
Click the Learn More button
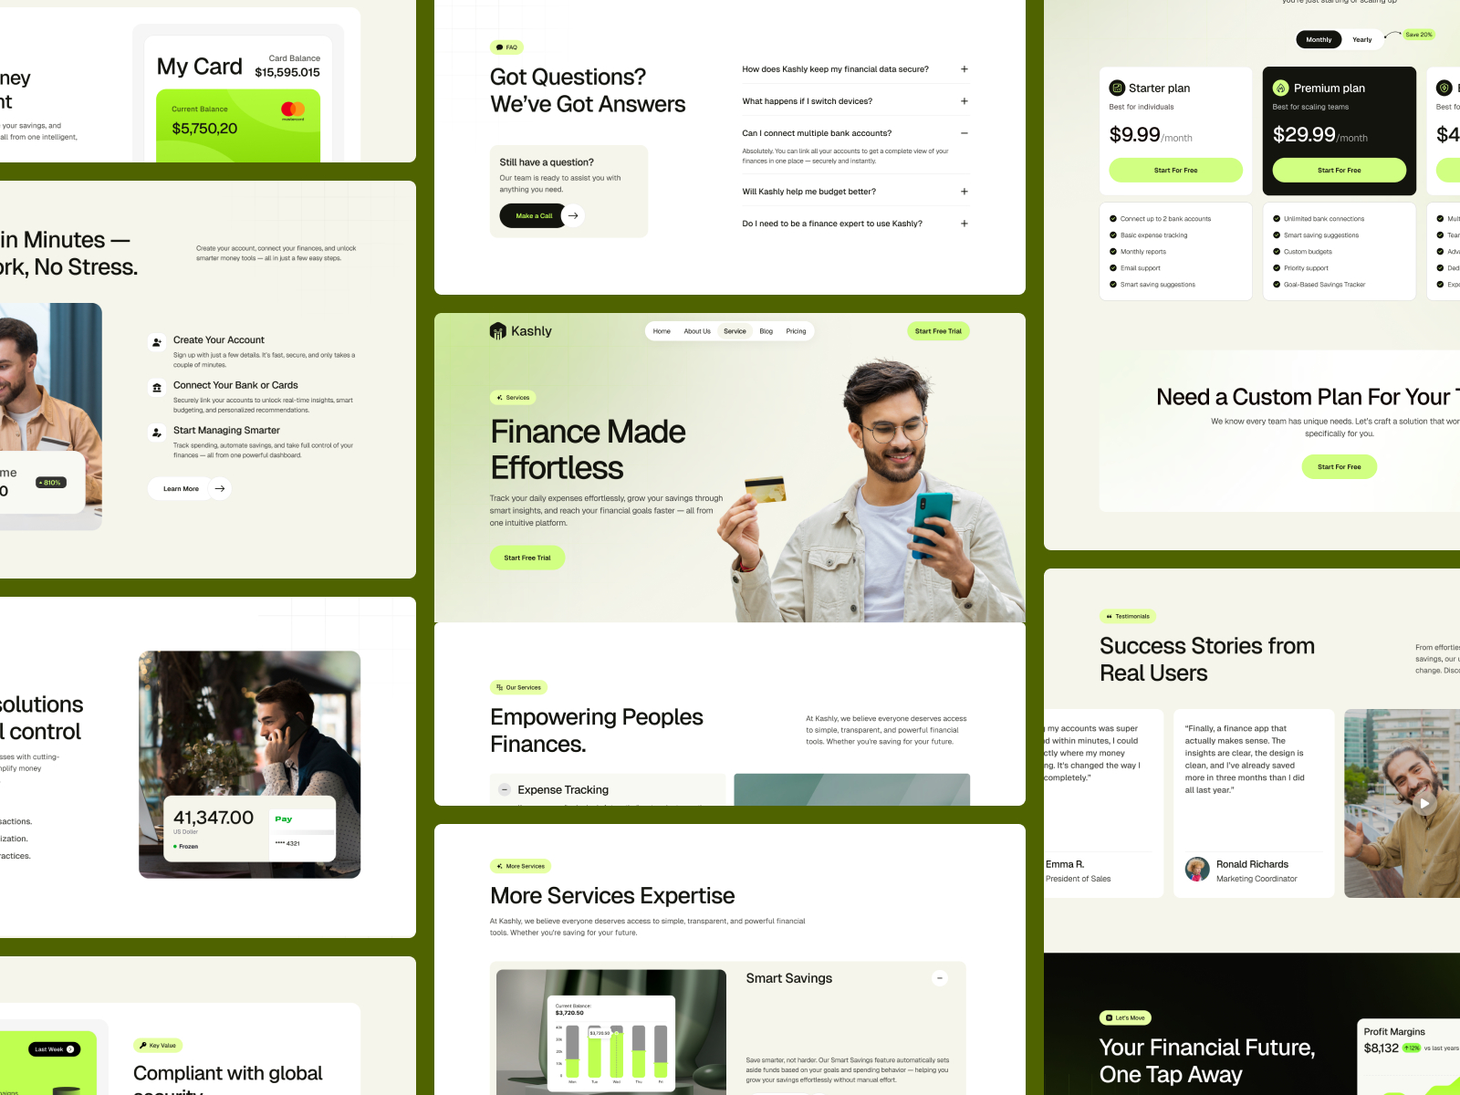tap(181, 488)
